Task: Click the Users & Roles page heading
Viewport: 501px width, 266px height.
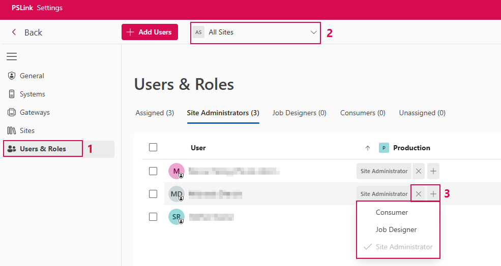Action: click(x=184, y=84)
